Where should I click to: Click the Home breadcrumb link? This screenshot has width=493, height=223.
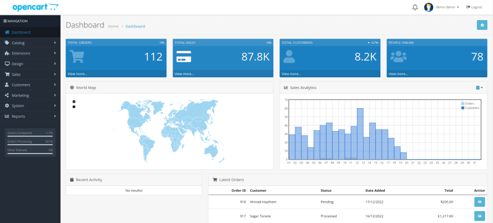pyautogui.click(x=113, y=26)
